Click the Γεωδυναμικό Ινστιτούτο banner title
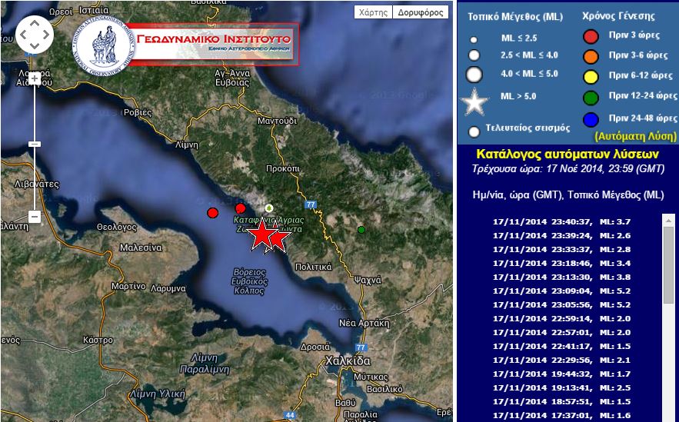679x422 pixels. [209, 38]
